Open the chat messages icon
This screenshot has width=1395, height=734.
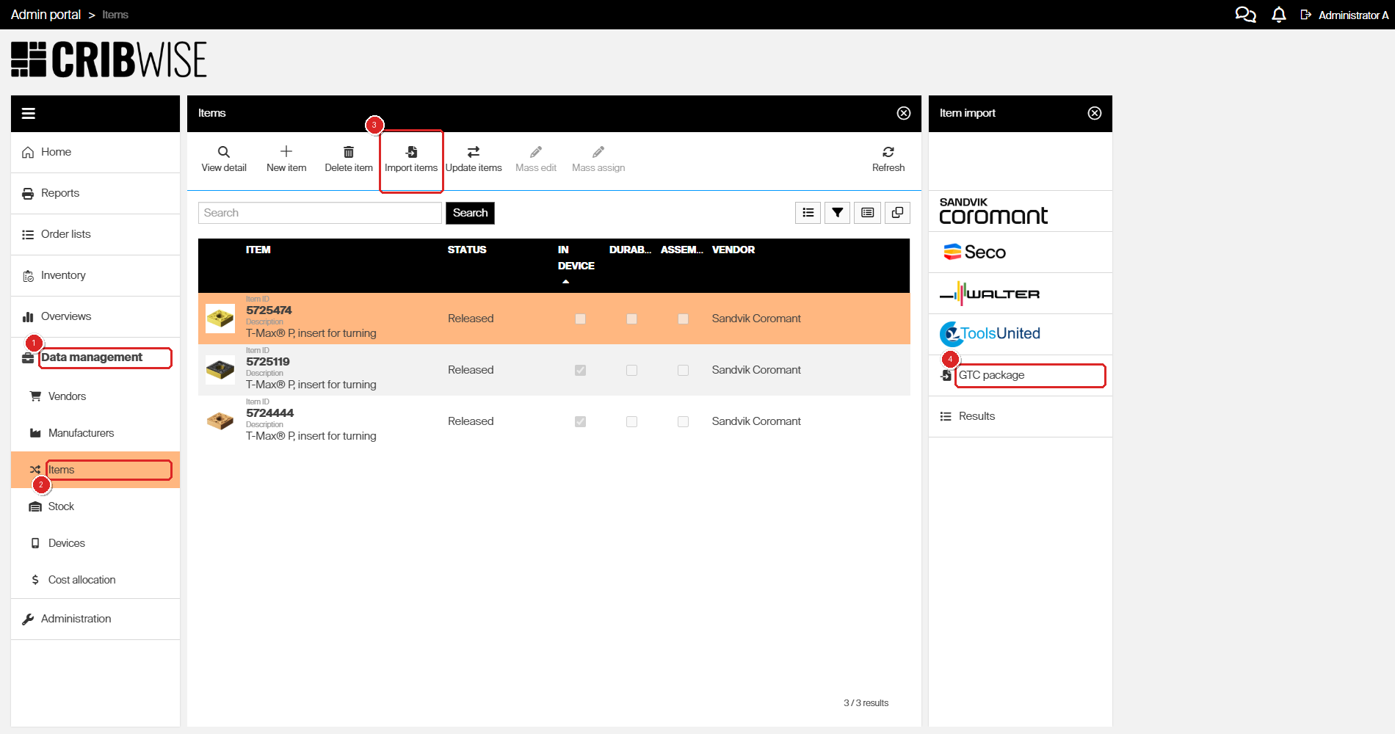1245,15
